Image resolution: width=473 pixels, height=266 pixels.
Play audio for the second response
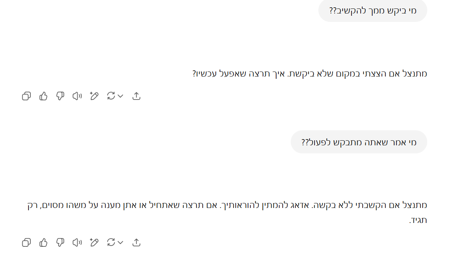click(78, 243)
